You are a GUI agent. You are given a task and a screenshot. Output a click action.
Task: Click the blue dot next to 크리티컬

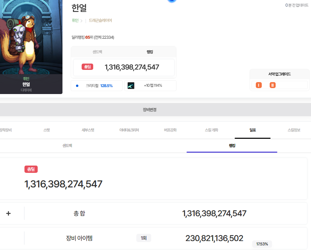(77, 86)
